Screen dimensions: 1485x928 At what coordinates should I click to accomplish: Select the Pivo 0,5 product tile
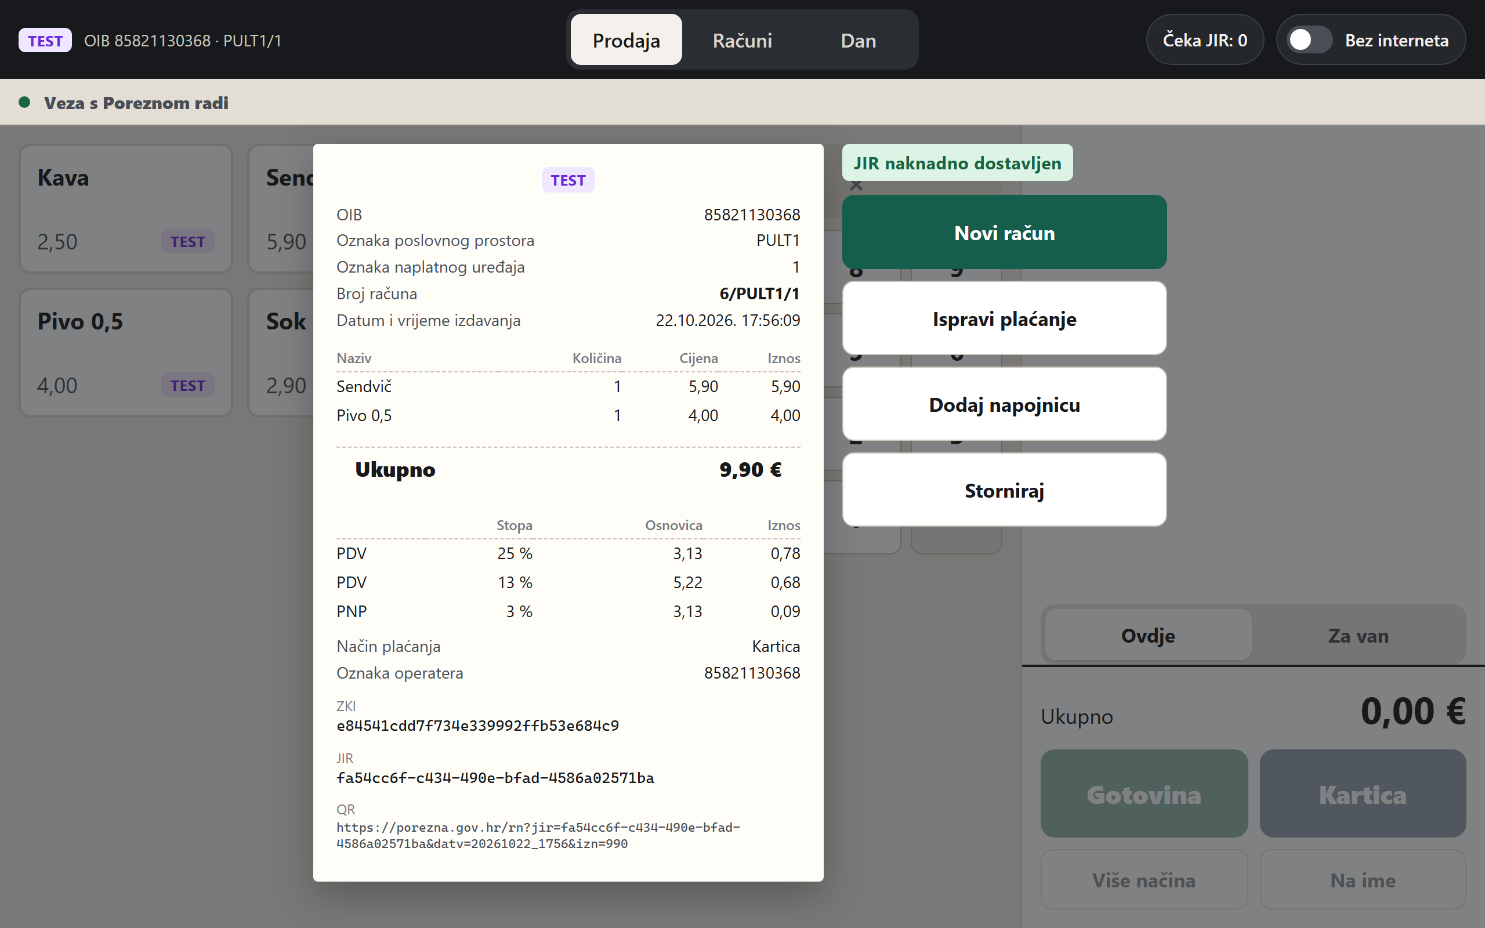[126, 353]
